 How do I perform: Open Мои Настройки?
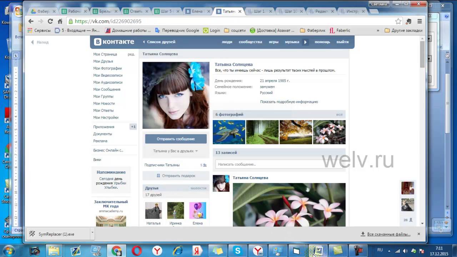pos(106,117)
